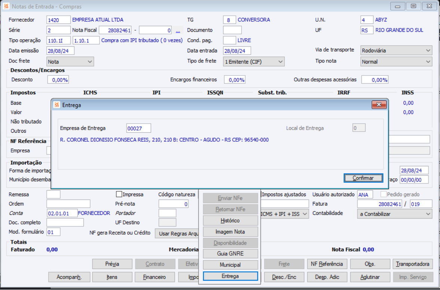Open the Via de transporte dropdown
The width and height of the screenshot is (440, 290).
[x=396, y=50]
